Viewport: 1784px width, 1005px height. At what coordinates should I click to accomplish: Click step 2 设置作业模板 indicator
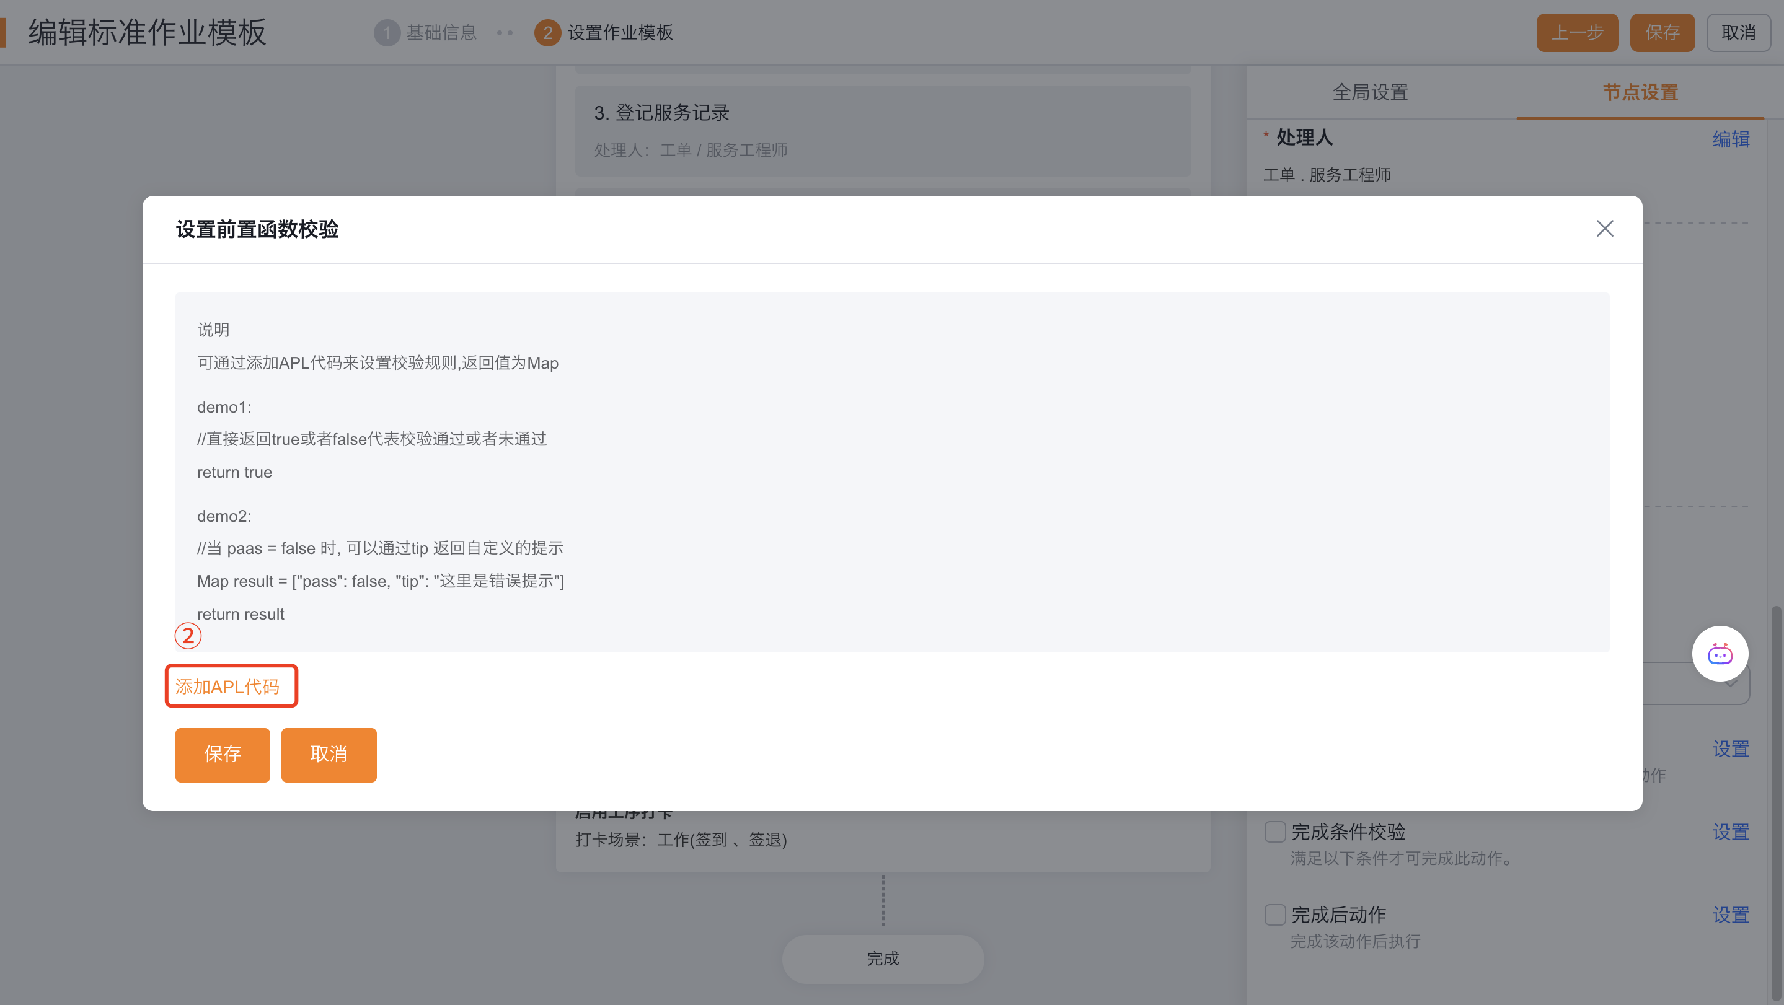coord(604,33)
